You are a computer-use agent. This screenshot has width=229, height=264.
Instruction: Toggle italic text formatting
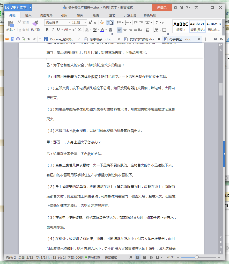(x=53, y=30)
